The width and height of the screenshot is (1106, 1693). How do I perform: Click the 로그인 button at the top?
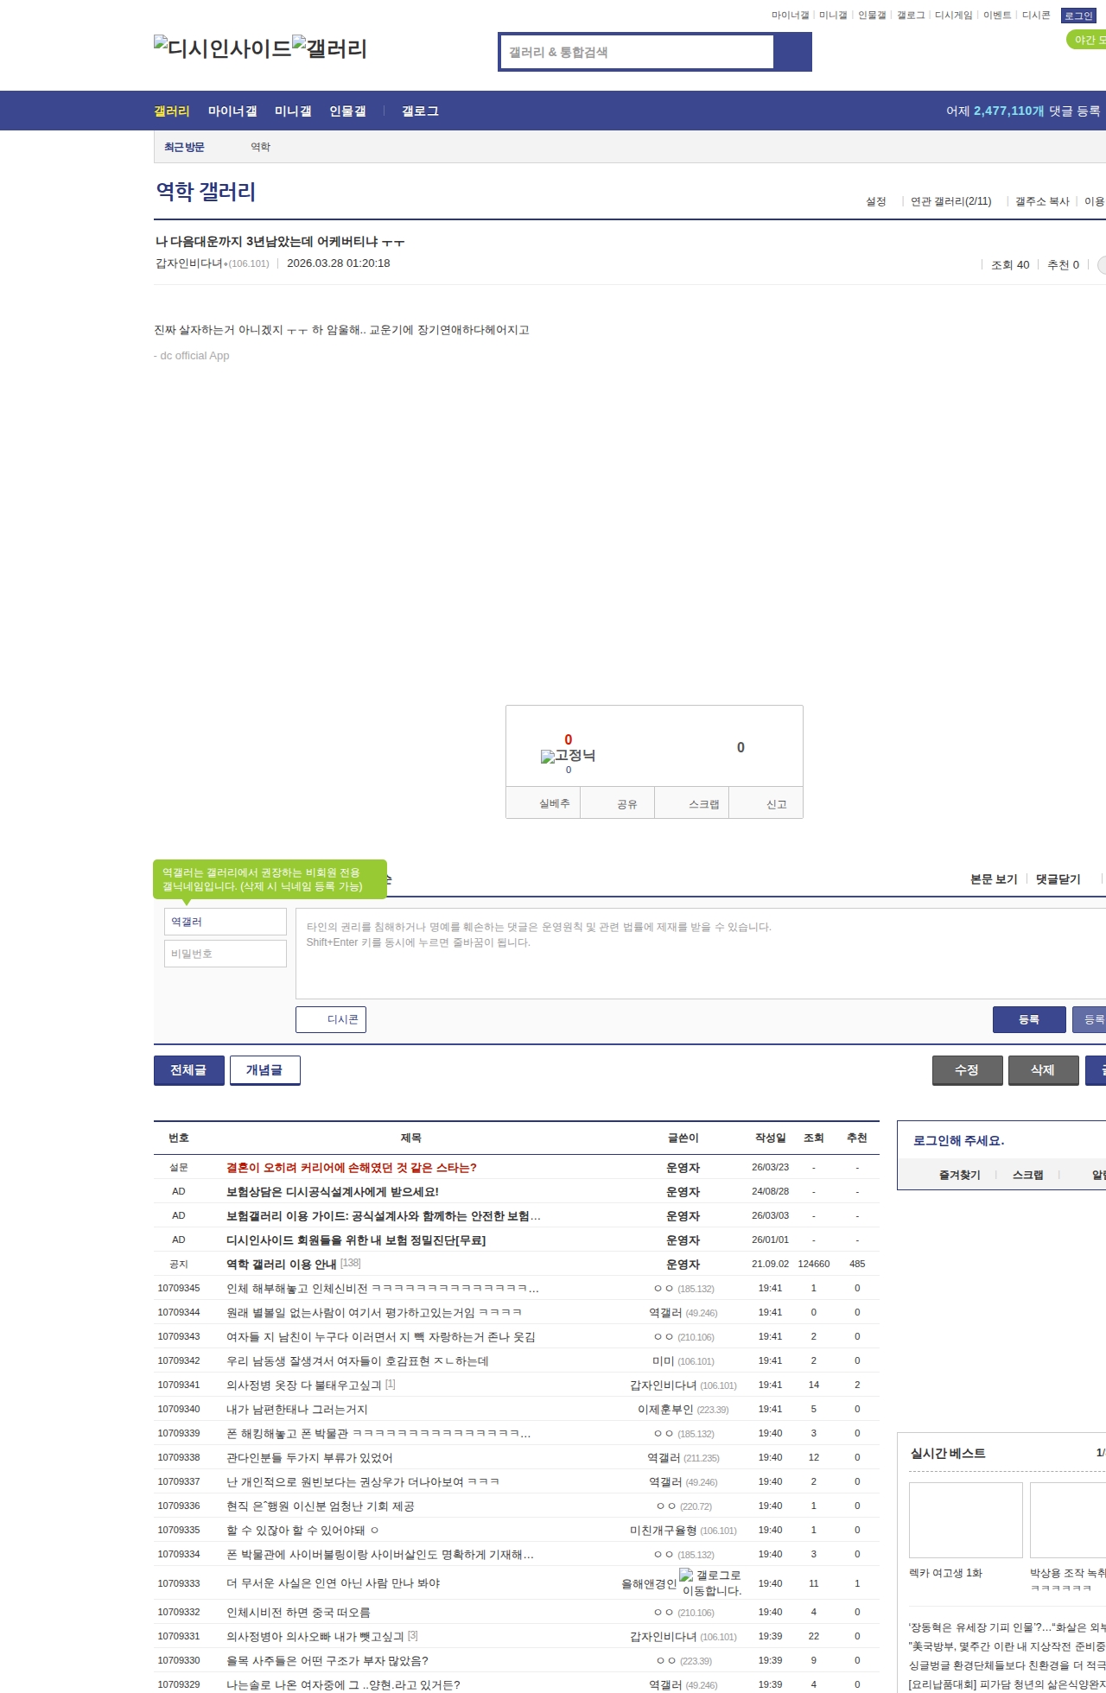1078,16
